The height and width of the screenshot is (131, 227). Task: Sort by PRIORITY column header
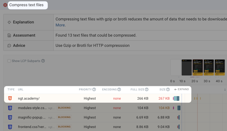click(x=85, y=89)
